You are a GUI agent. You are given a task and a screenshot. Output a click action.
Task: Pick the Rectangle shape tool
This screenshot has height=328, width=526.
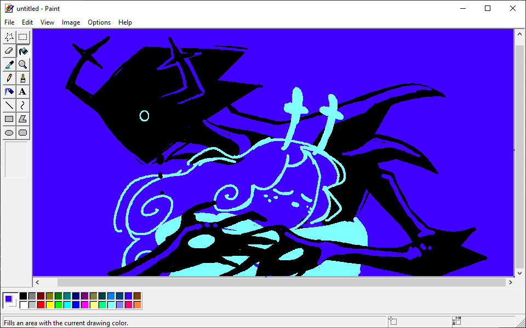[x=9, y=119]
